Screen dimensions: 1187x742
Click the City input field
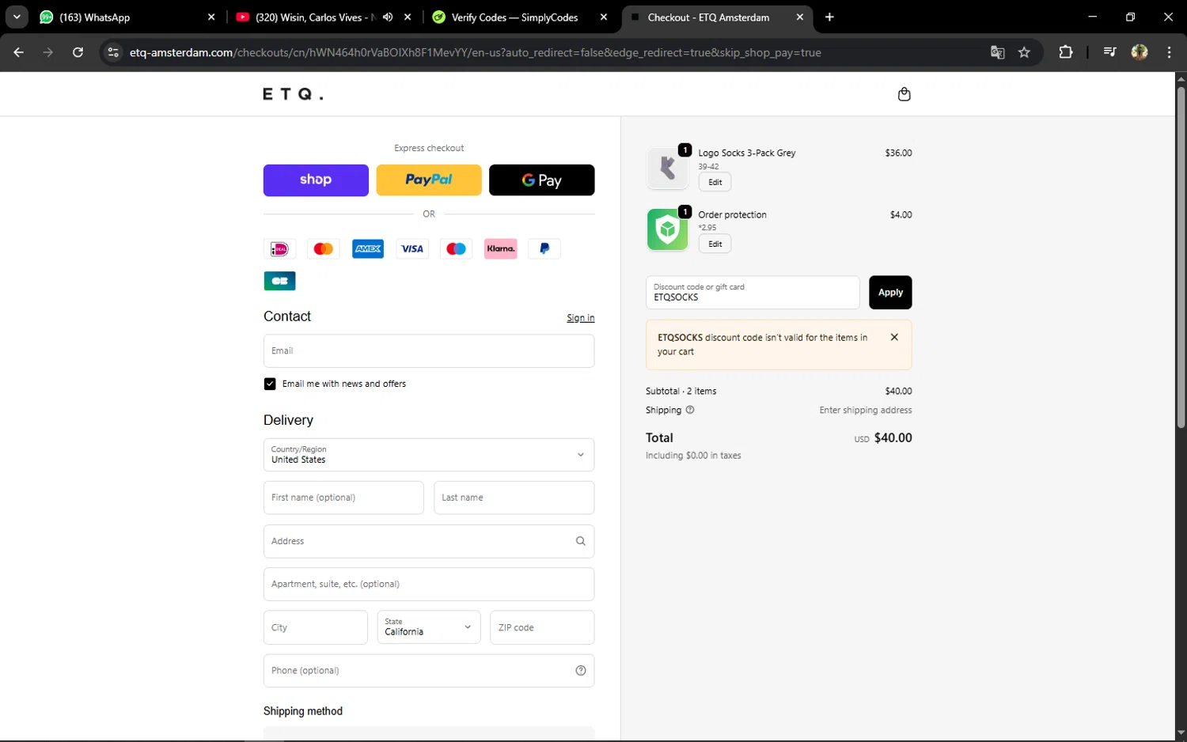(316, 627)
